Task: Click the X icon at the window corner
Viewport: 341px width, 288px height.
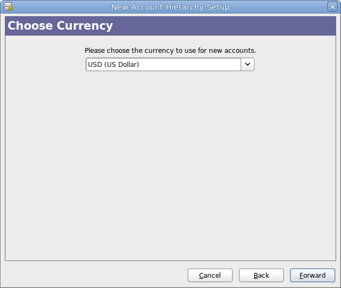Action: coord(332,6)
